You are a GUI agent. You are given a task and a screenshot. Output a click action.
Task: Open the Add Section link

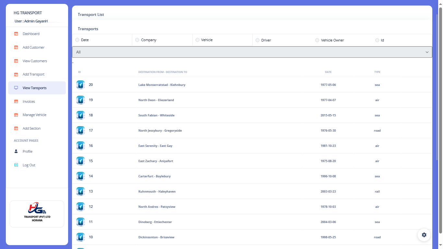point(31,128)
